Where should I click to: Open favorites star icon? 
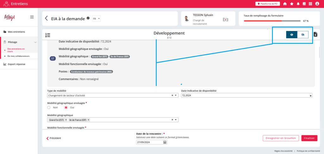(x=291, y=4)
